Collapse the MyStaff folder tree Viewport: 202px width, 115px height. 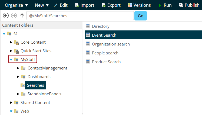(x=11, y=60)
